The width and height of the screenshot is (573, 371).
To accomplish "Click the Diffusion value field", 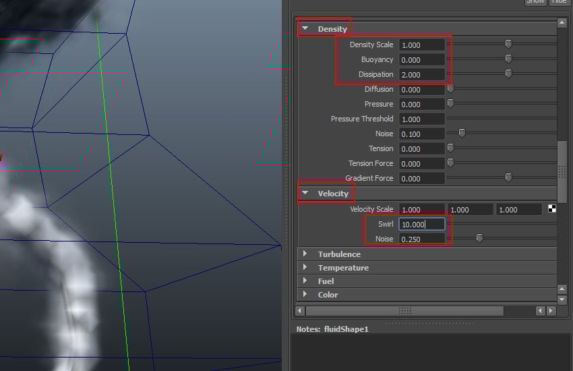I will click(422, 90).
